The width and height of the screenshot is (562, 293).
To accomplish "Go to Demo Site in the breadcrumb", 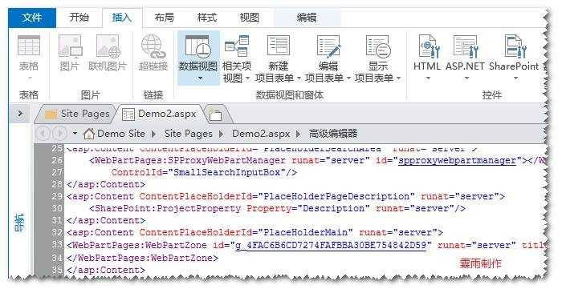I will (121, 134).
